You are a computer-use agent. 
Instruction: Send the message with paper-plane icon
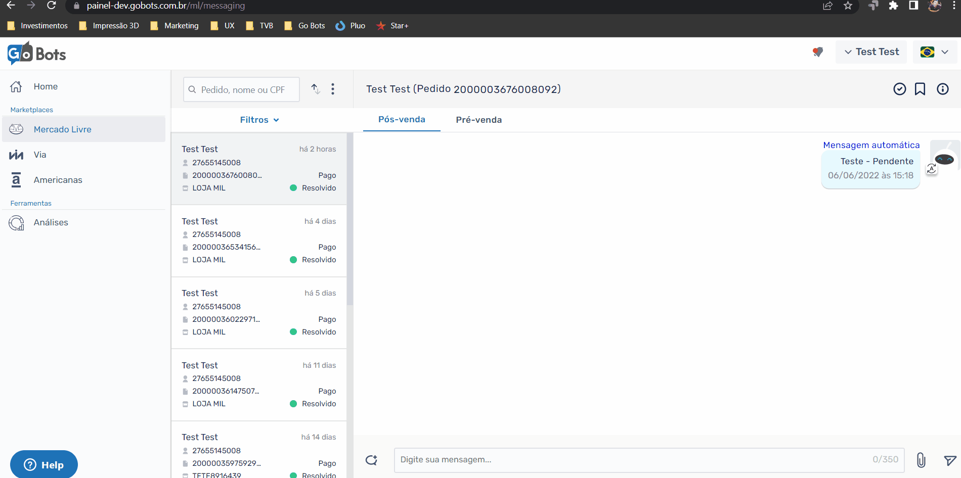click(x=950, y=460)
